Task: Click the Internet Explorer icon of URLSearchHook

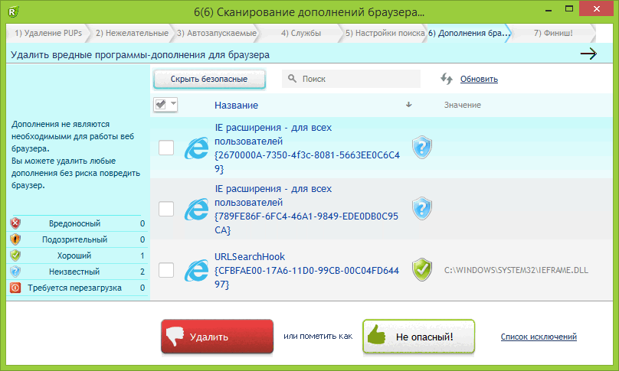Action: [x=197, y=269]
